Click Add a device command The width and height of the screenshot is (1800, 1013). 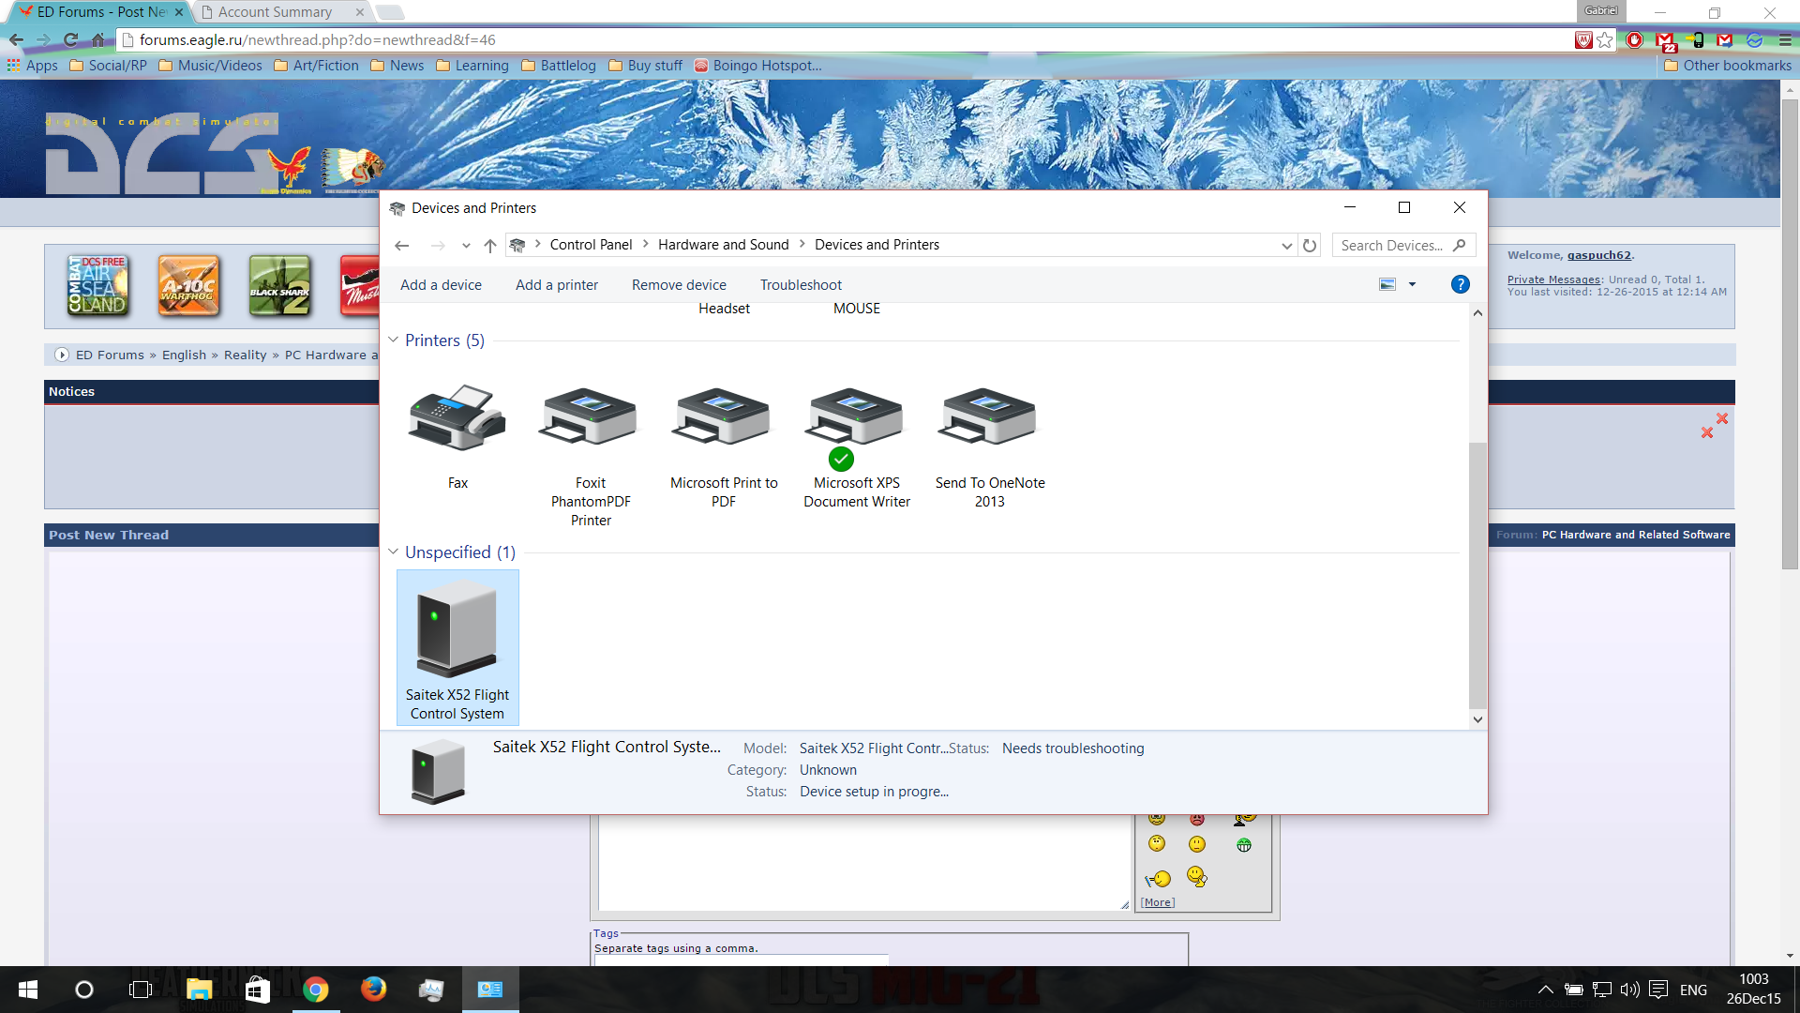(441, 285)
